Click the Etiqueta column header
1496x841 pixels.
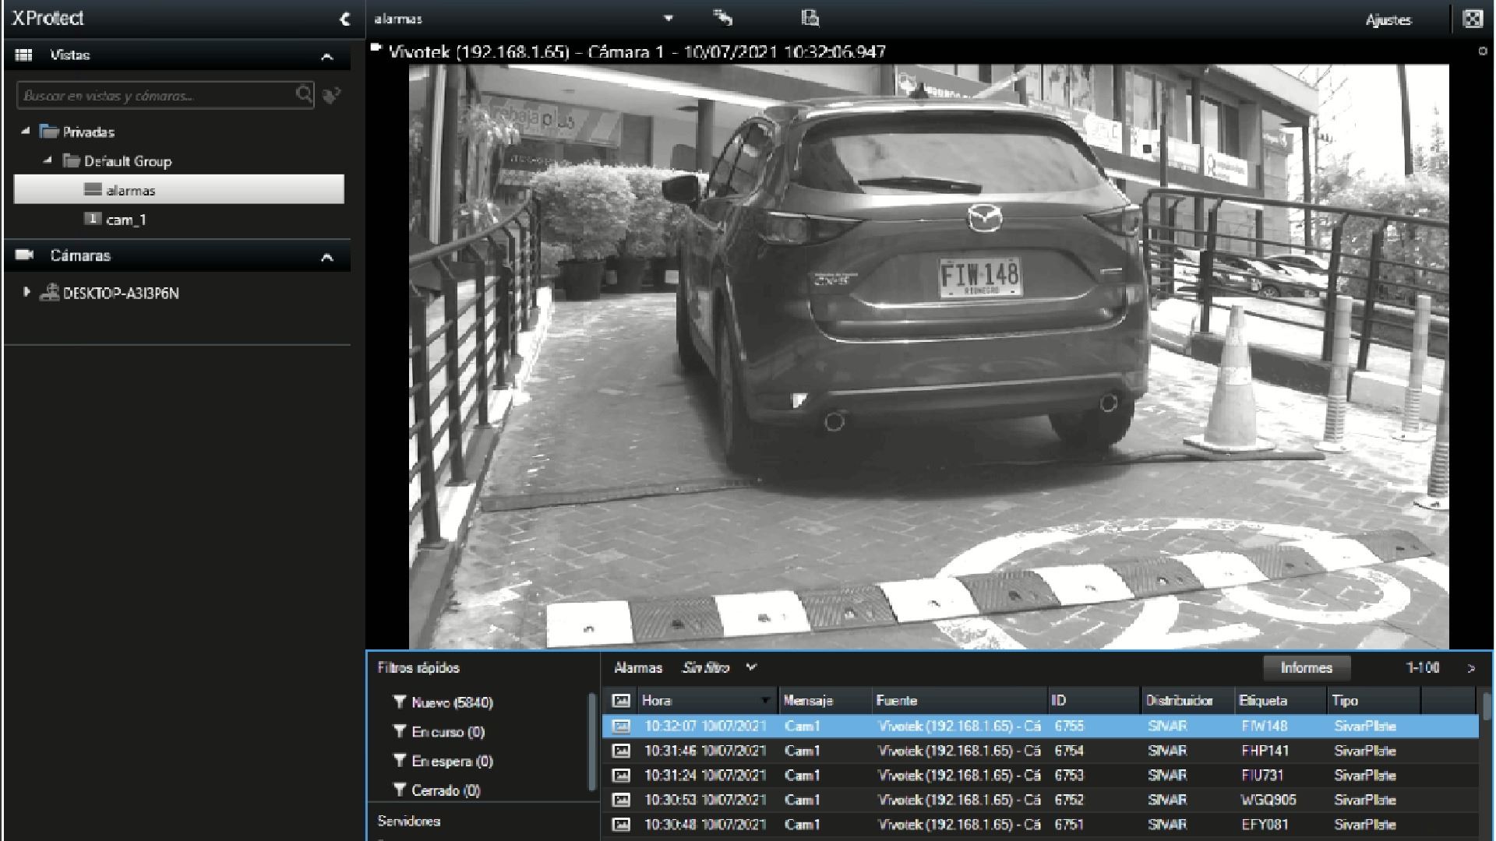1280,700
